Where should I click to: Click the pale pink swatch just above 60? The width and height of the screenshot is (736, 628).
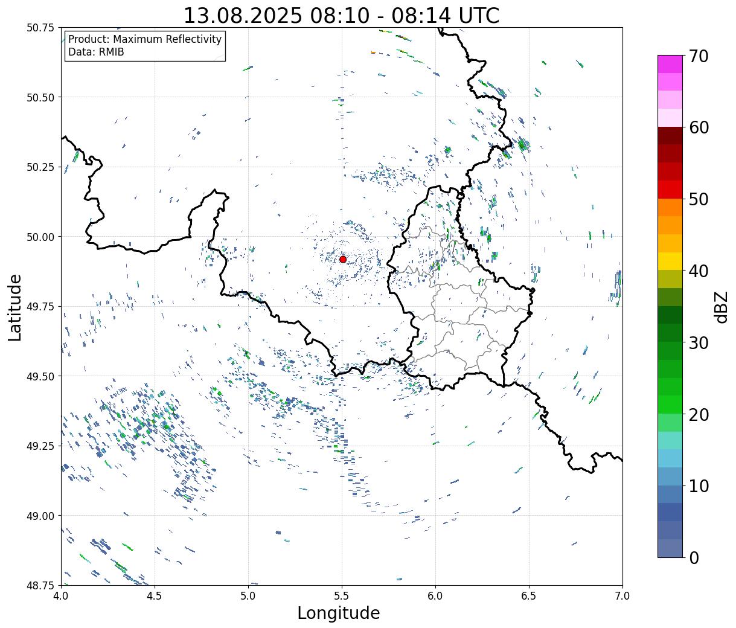(x=670, y=118)
